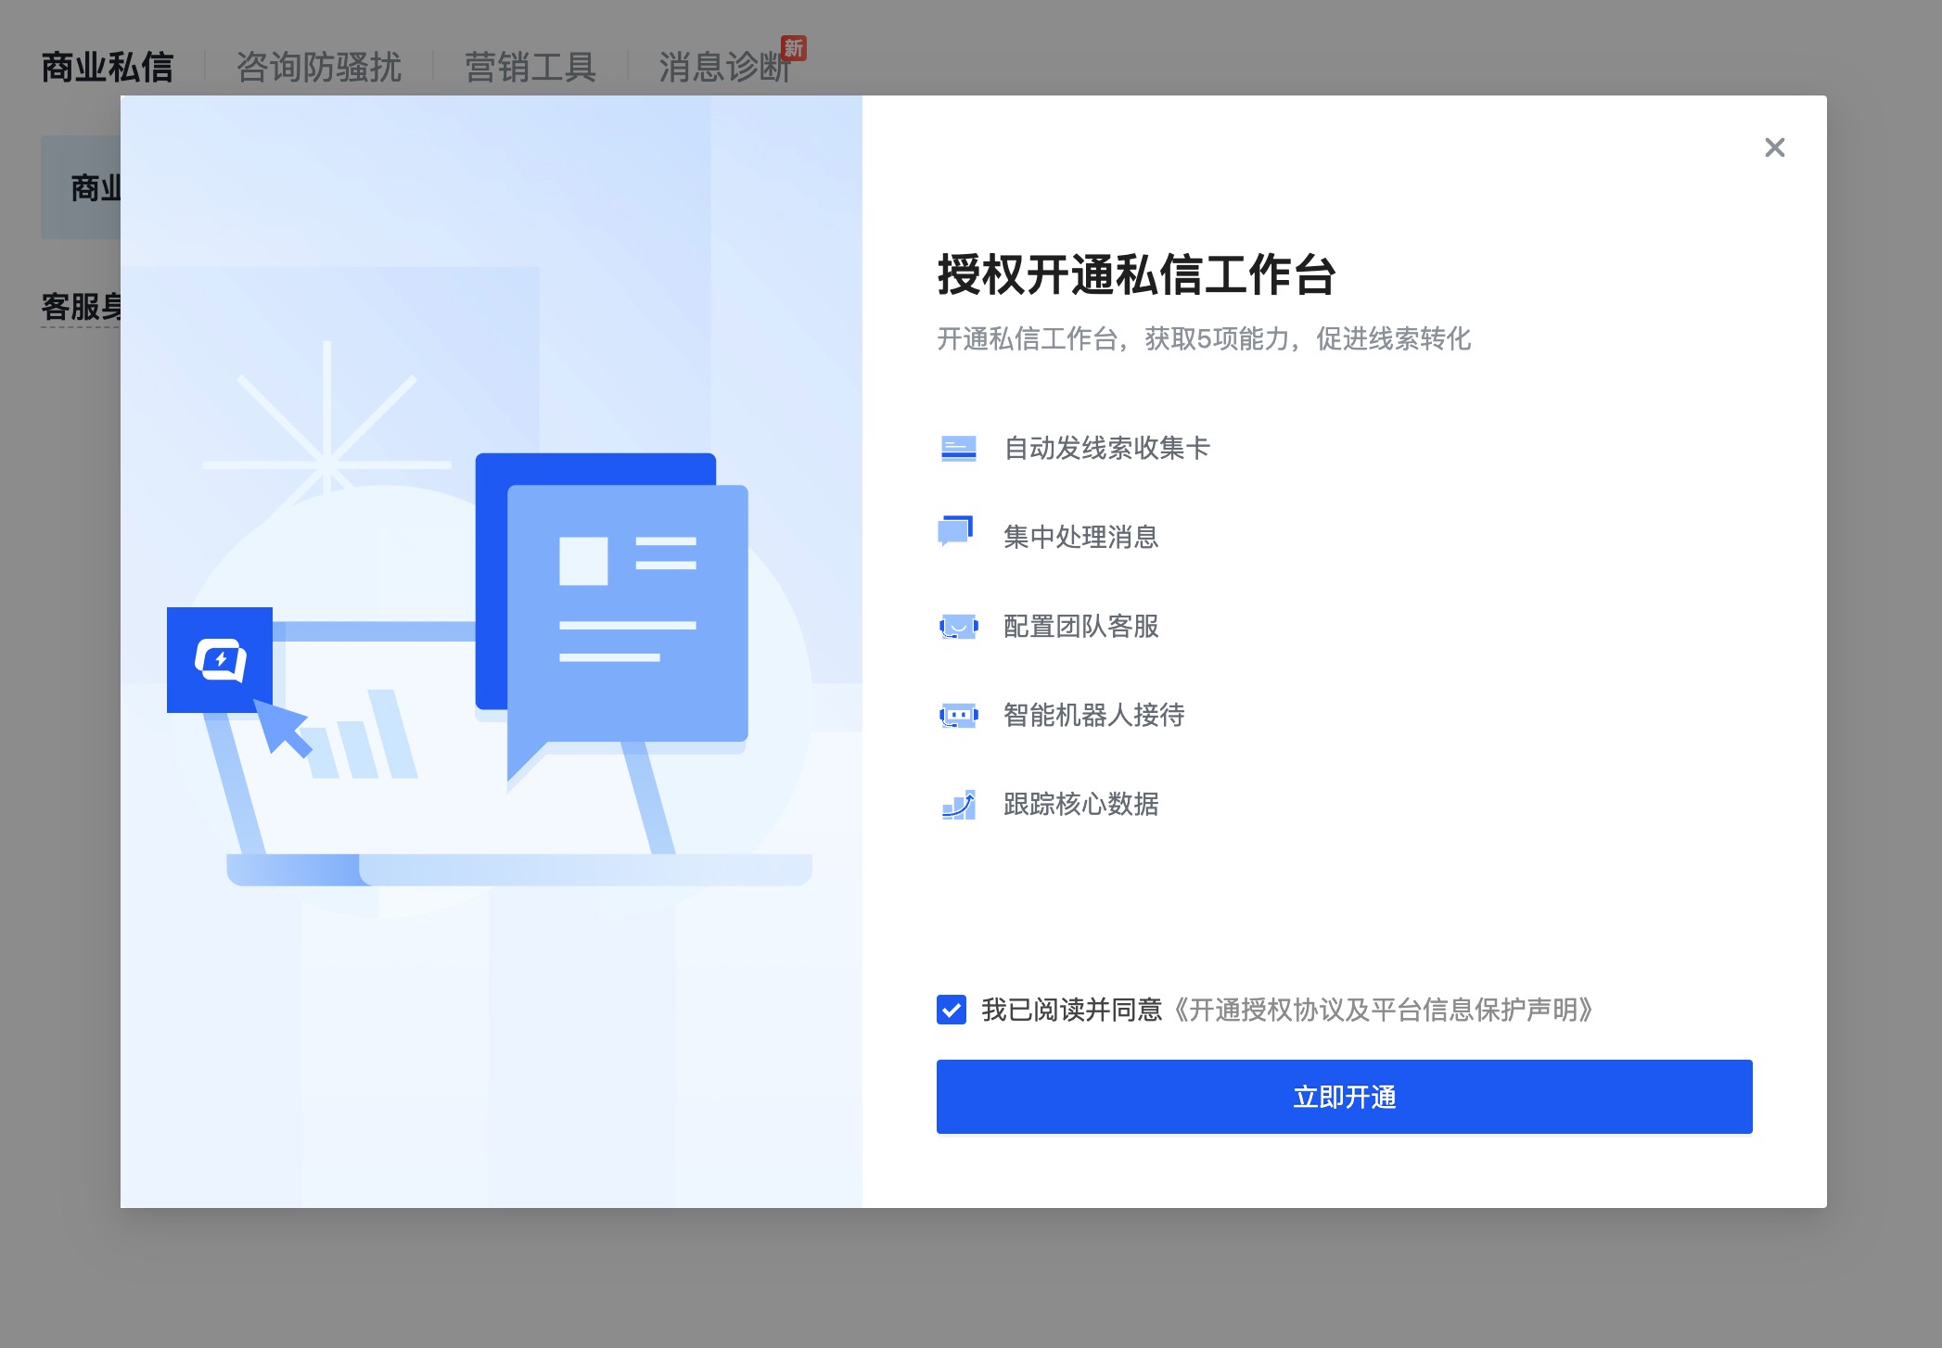
Task: Click the 客服身 dashed underlined label
Action: tap(82, 299)
